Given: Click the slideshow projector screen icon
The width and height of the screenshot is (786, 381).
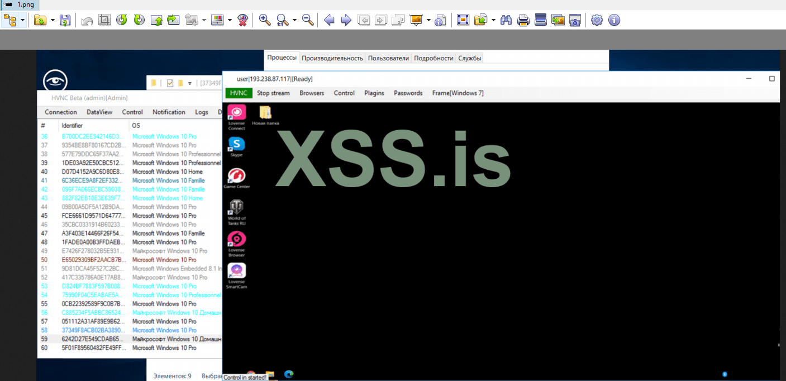Looking at the screenshot, I should [x=416, y=21].
